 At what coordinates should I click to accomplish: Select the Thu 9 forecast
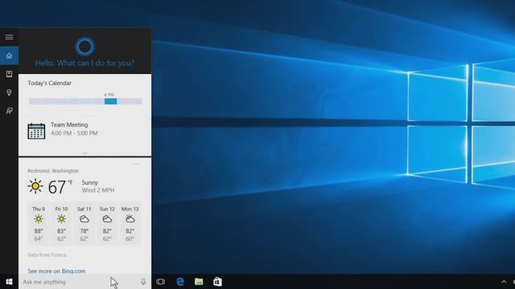[39, 225]
